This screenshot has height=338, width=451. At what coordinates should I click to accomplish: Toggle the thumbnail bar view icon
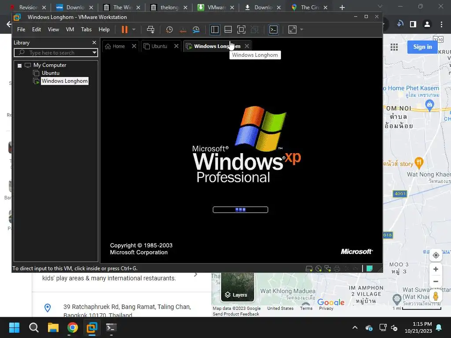coord(228,29)
